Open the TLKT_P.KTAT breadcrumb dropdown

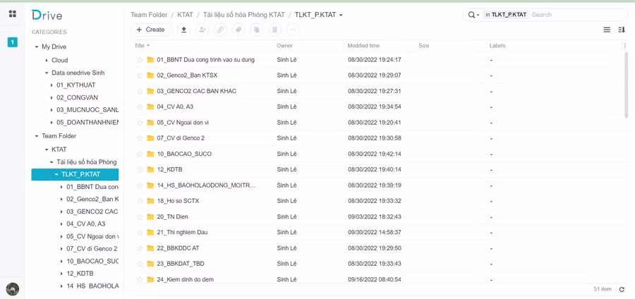pyautogui.click(x=341, y=15)
